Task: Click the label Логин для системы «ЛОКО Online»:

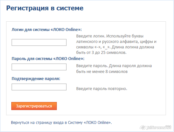Action: point(47,30)
